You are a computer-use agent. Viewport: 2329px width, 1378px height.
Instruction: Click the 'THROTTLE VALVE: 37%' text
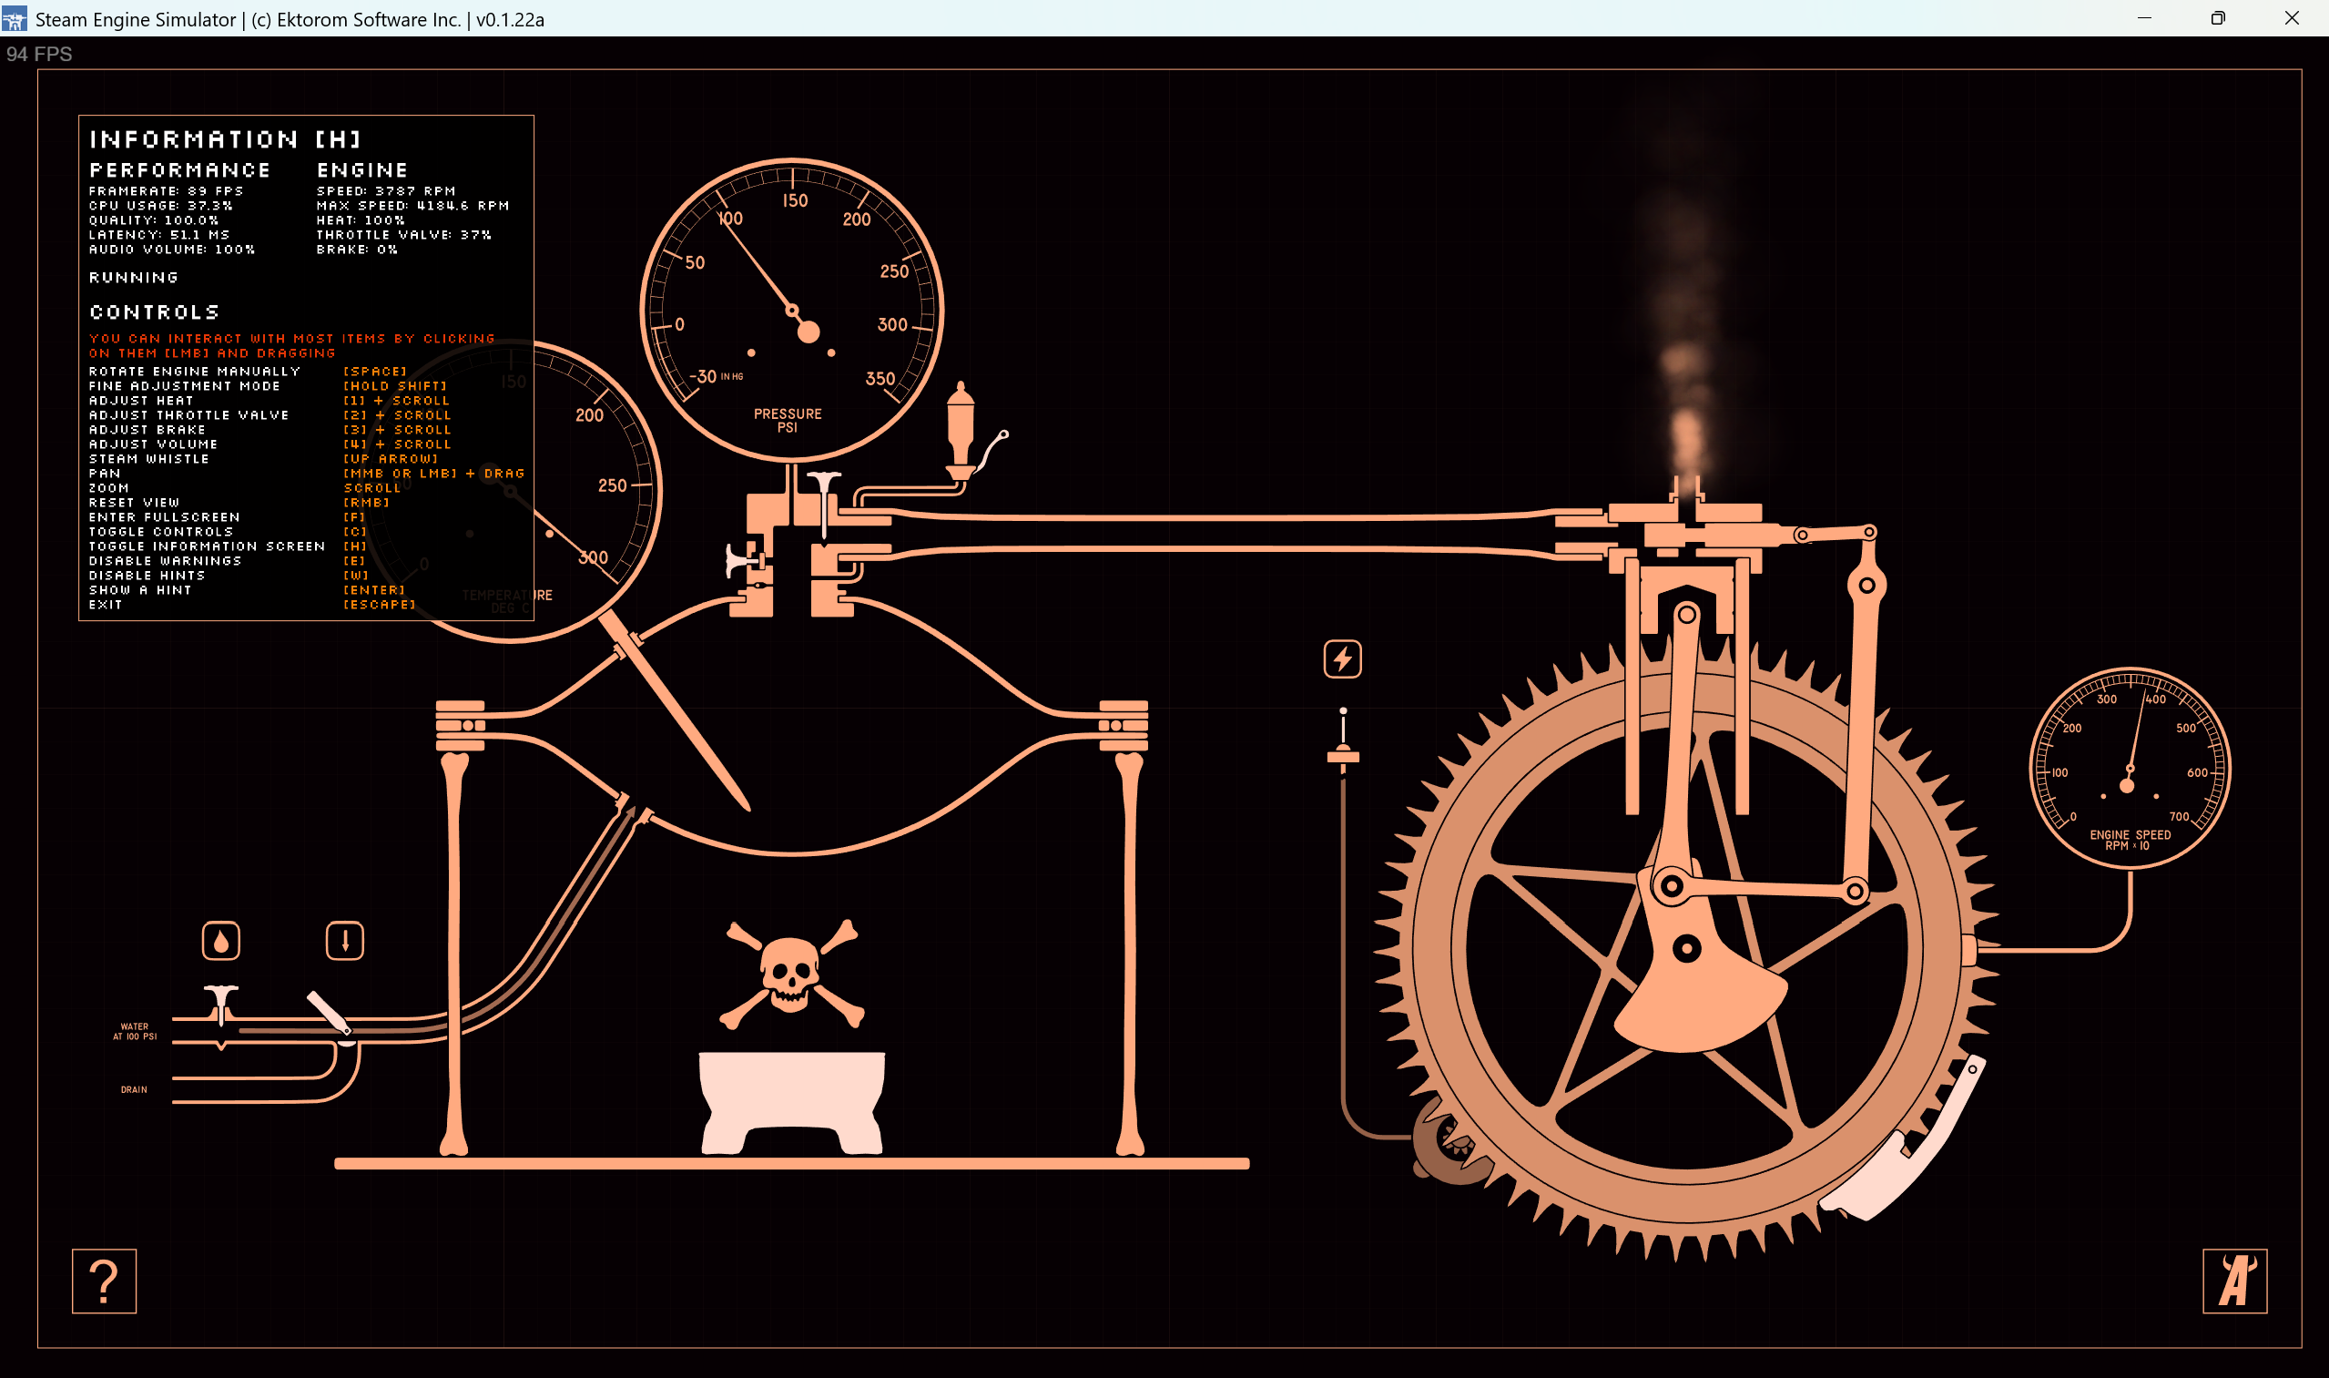point(403,235)
